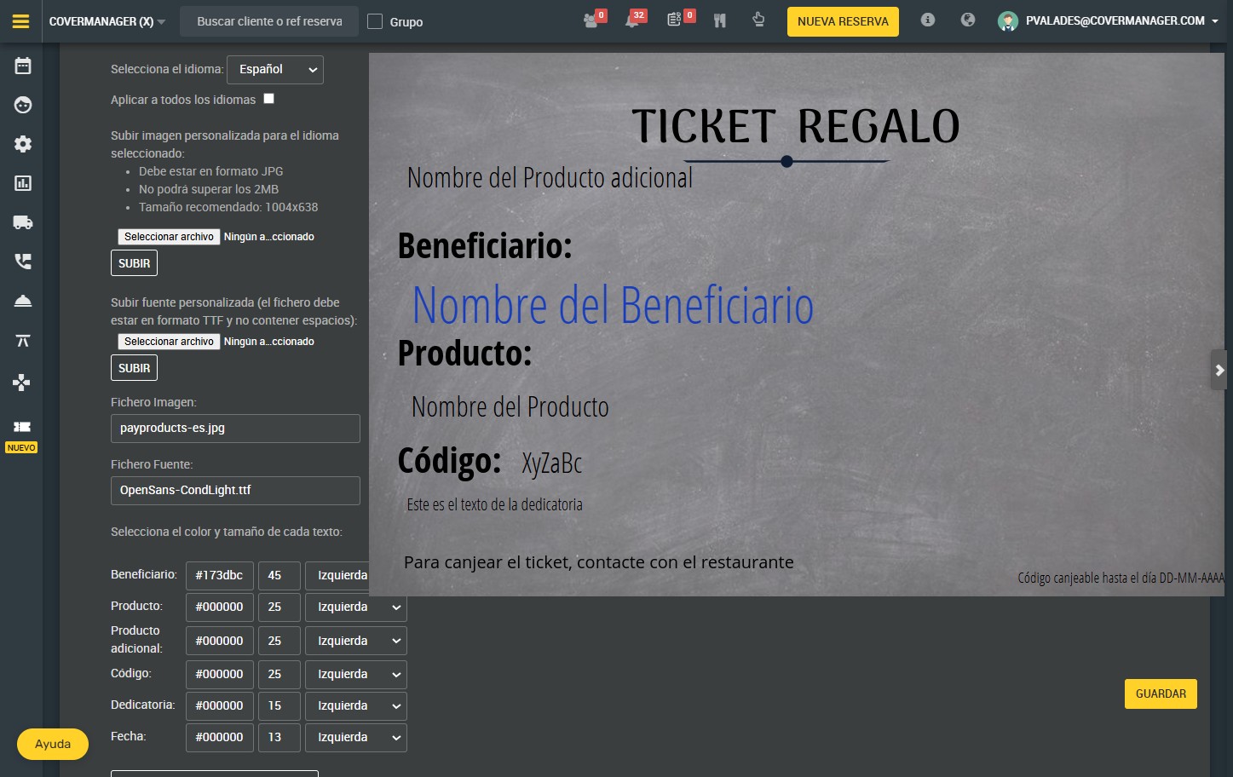
Task: Open the Español language dropdown
Action: coord(275,70)
